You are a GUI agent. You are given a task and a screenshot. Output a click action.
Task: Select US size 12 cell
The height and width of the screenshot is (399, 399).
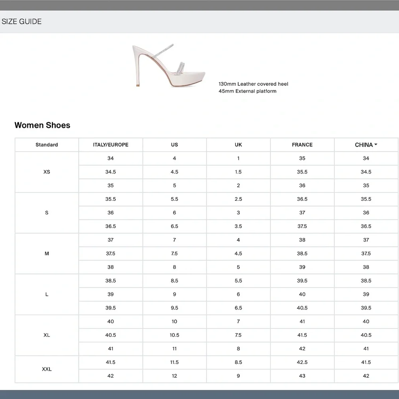pos(175,376)
